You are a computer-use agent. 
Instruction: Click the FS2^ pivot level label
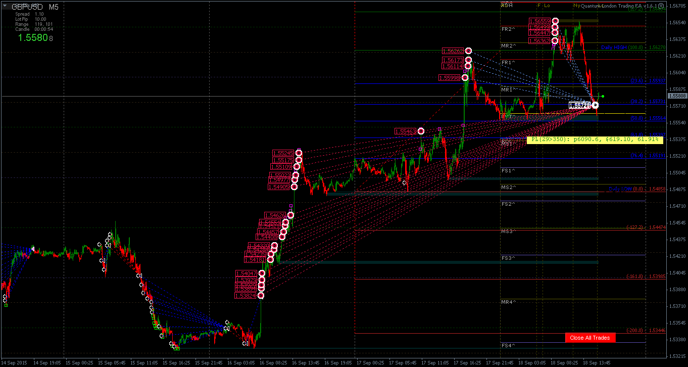[509, 204]
